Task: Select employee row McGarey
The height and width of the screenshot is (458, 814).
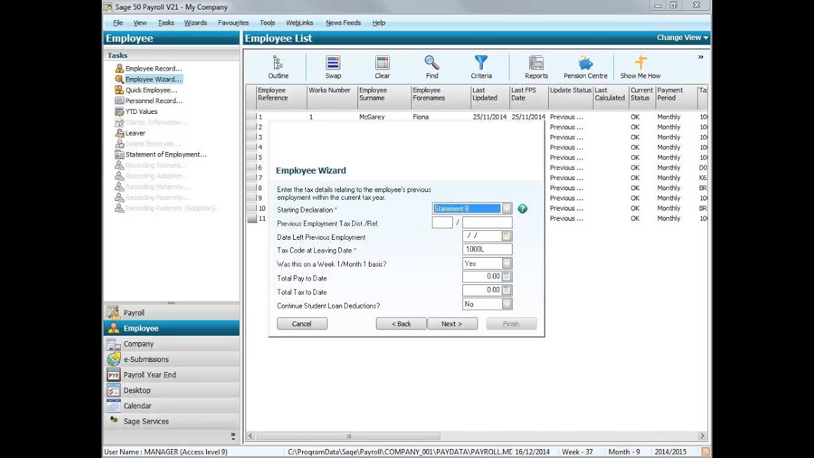Action: 477,117
